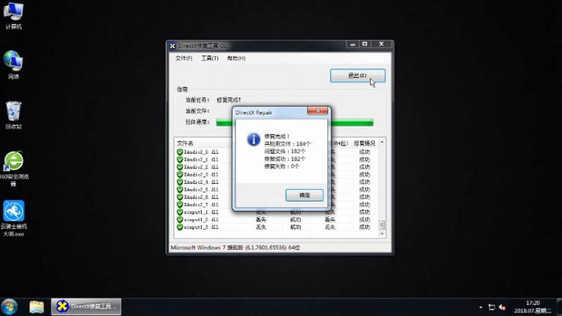This screenshot has height=316, width=562.
Task: Close the DirectX修复工具 main window
Action: coord(381,44)
